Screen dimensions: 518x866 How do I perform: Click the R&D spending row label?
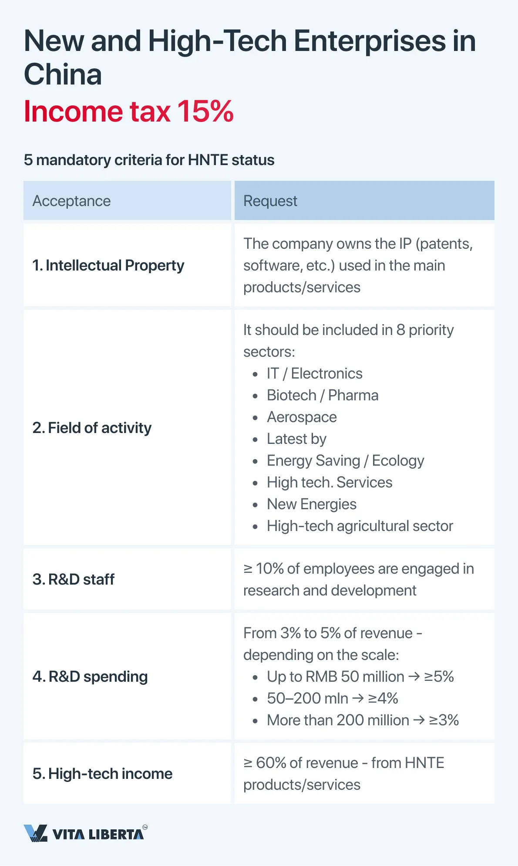(90, 677)
